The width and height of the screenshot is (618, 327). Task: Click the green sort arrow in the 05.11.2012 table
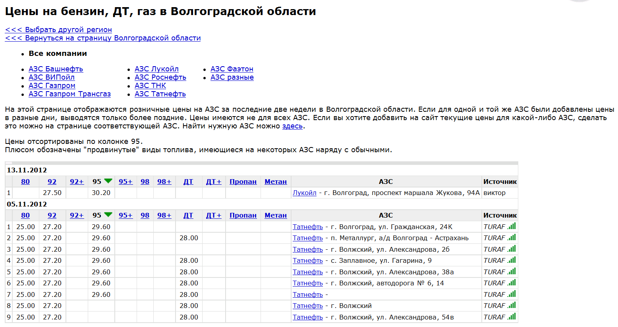tap(108, 215)
